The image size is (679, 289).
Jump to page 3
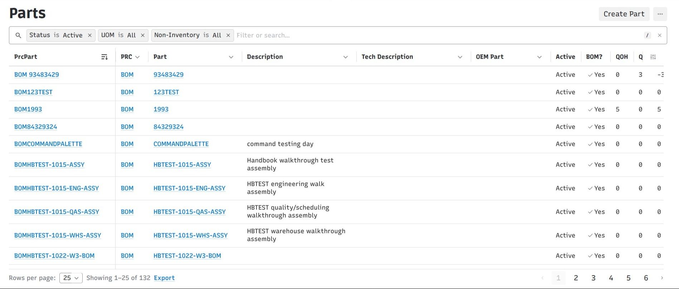coord(593,278)
